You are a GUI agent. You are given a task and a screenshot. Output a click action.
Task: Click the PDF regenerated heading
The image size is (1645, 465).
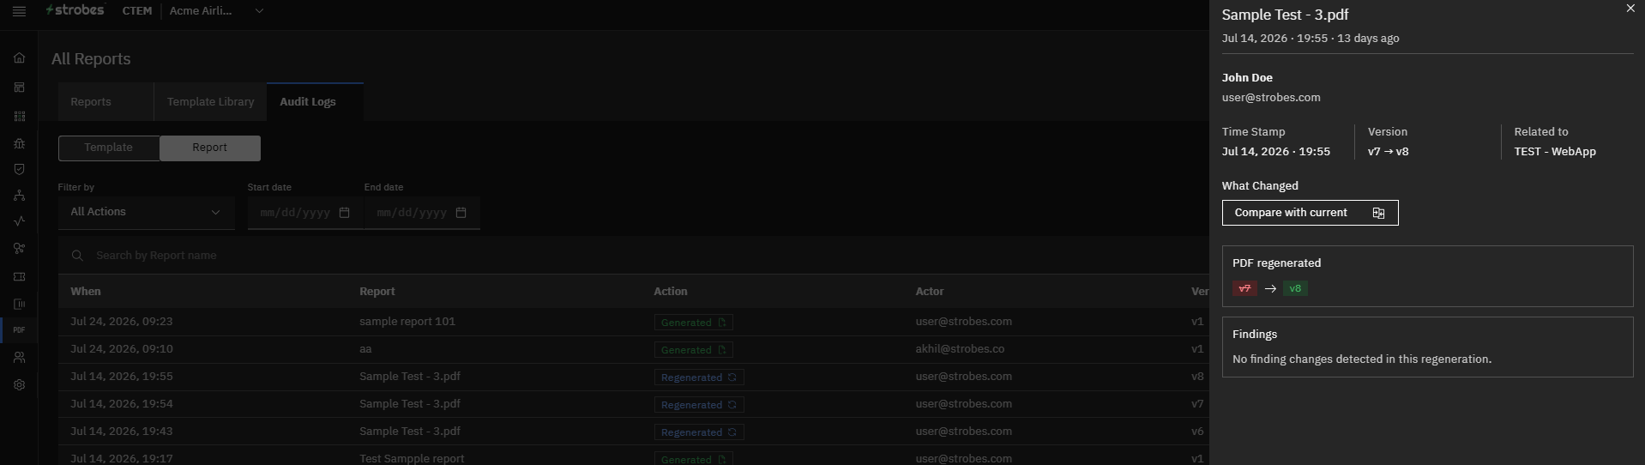[x=1276, y=263]
